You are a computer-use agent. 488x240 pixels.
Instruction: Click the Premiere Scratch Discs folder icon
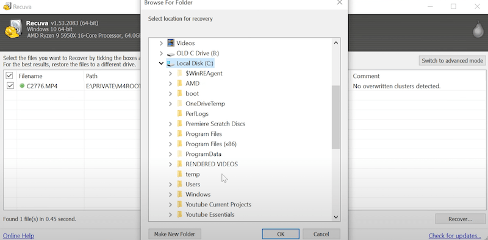pyautogui.click(x=179, y=124)
